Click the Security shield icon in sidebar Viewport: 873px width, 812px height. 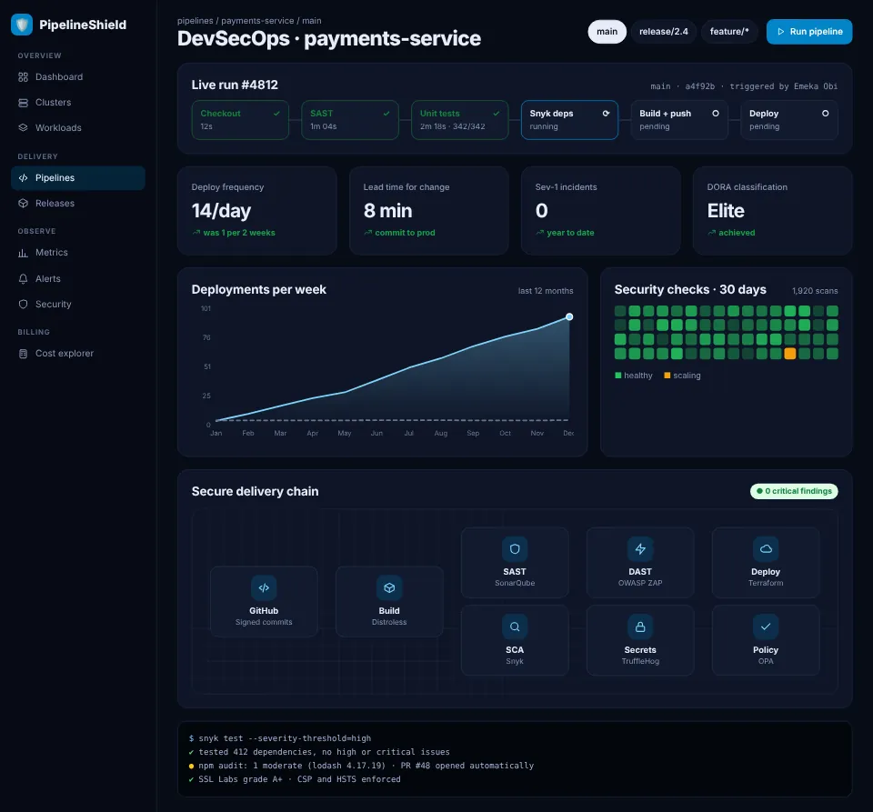(23, 304)
